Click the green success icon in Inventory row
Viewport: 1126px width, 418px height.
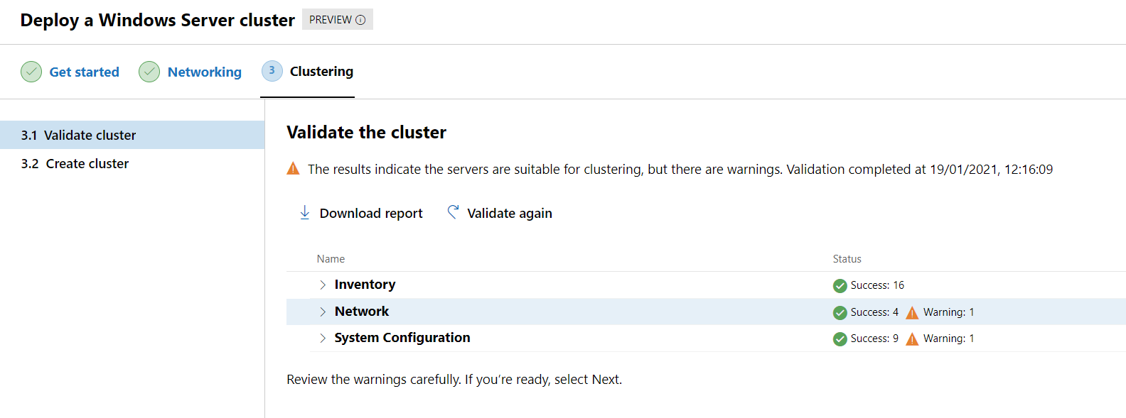(x=840, y=285)
